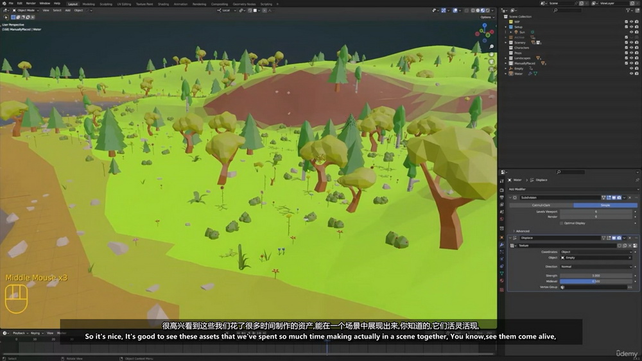Open the Material properties tab icon

coord(501,280)
